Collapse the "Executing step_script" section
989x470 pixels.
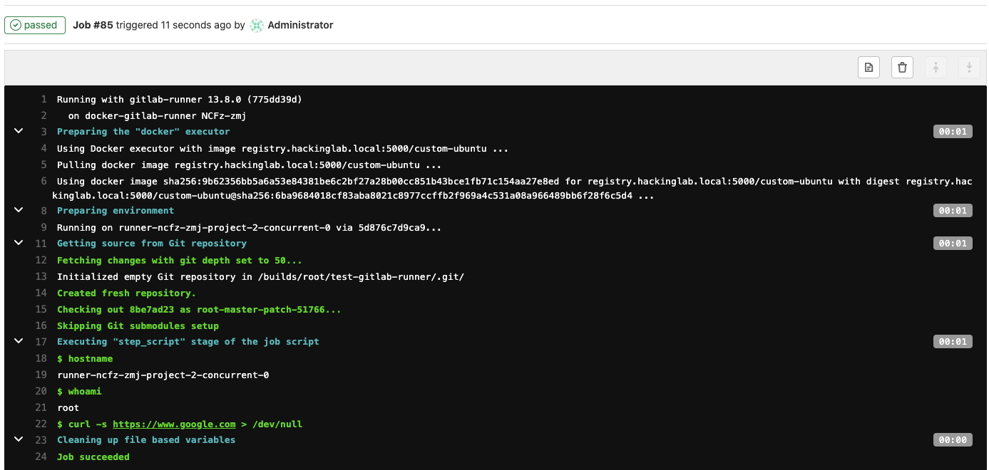tap(18, 340)
